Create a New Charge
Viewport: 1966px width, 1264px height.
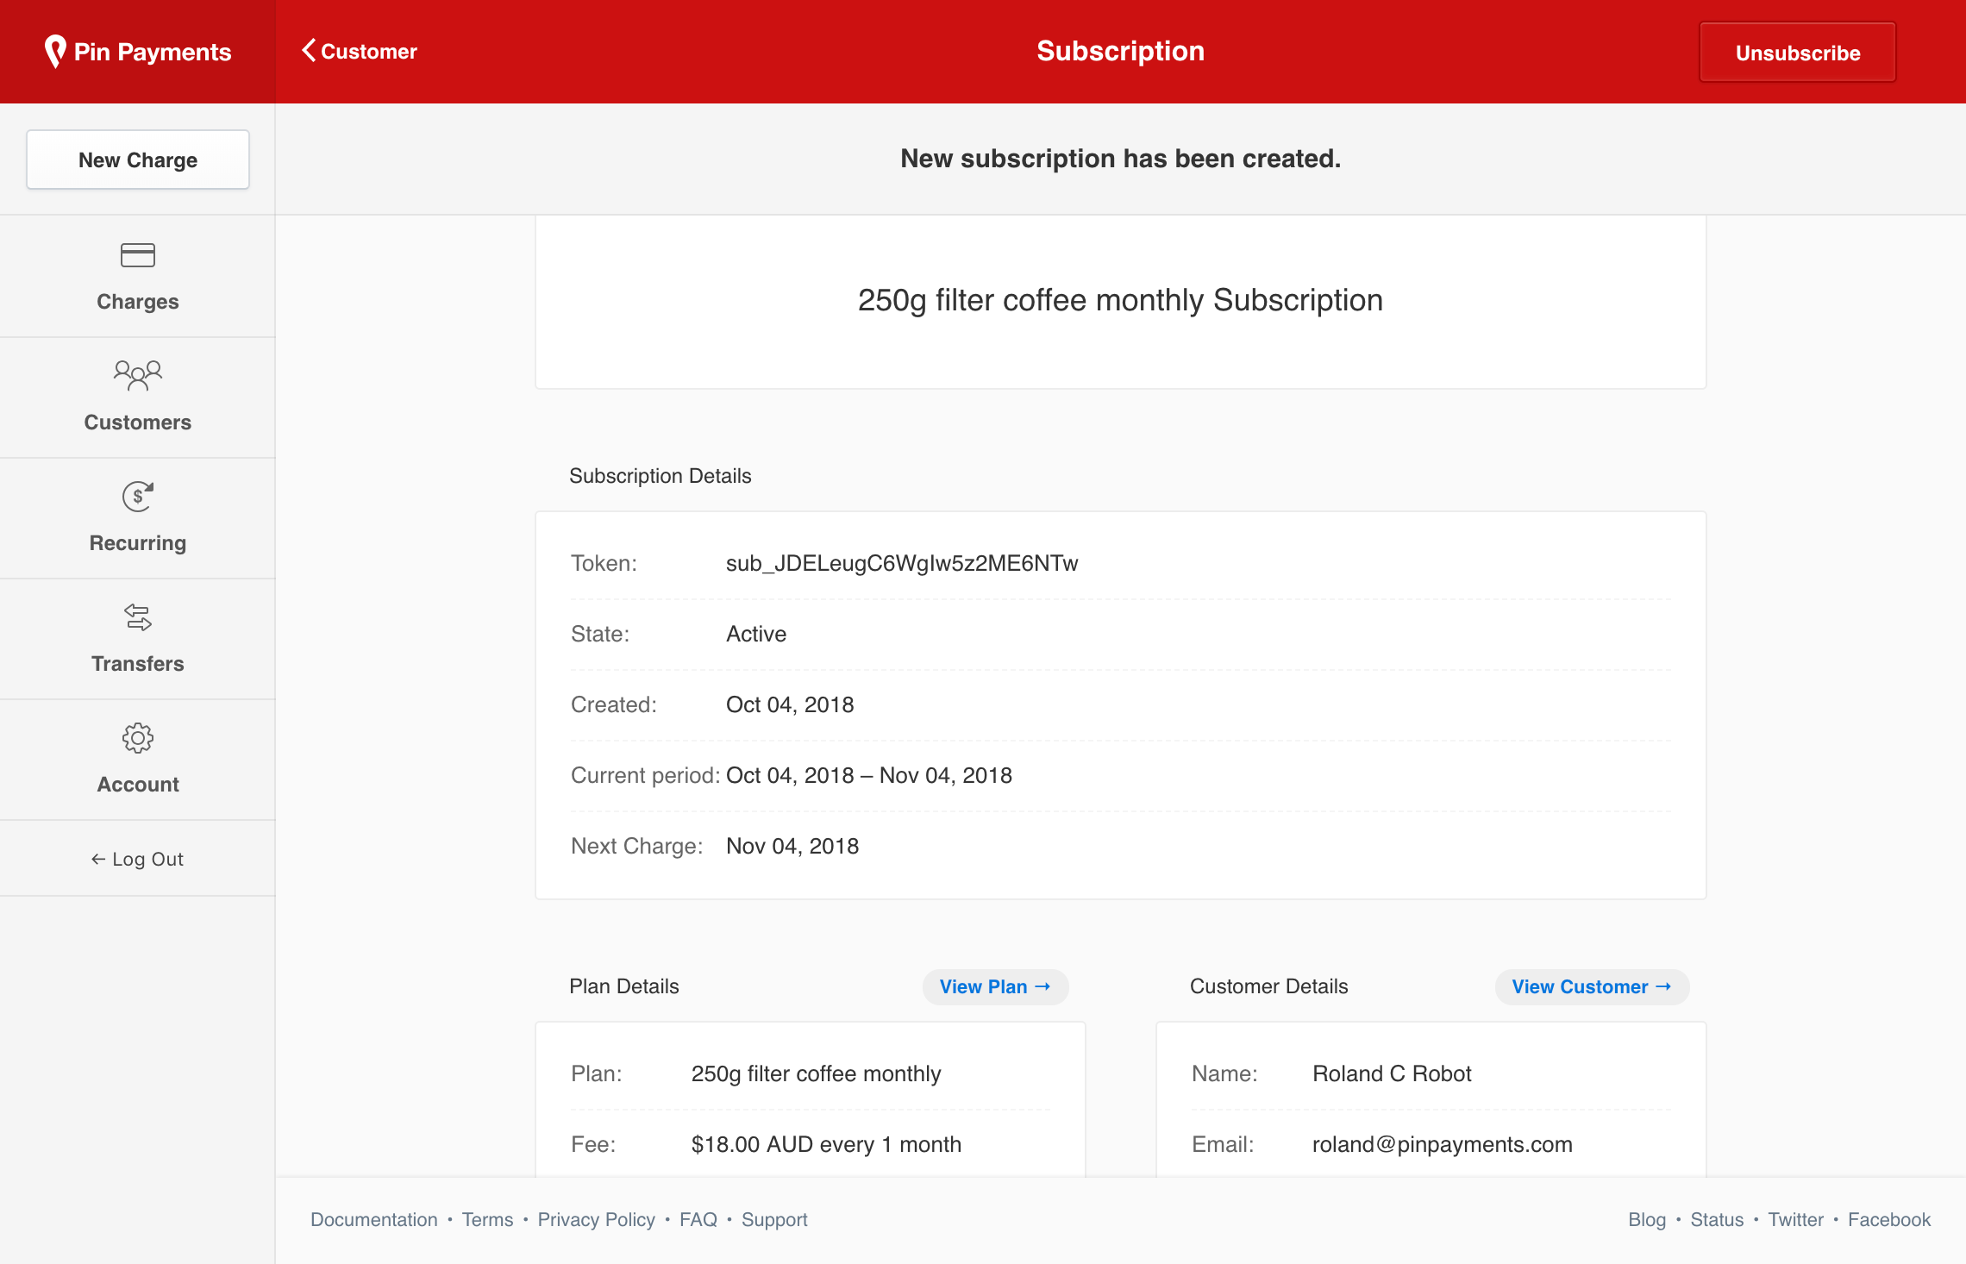(x=138, y=160)
